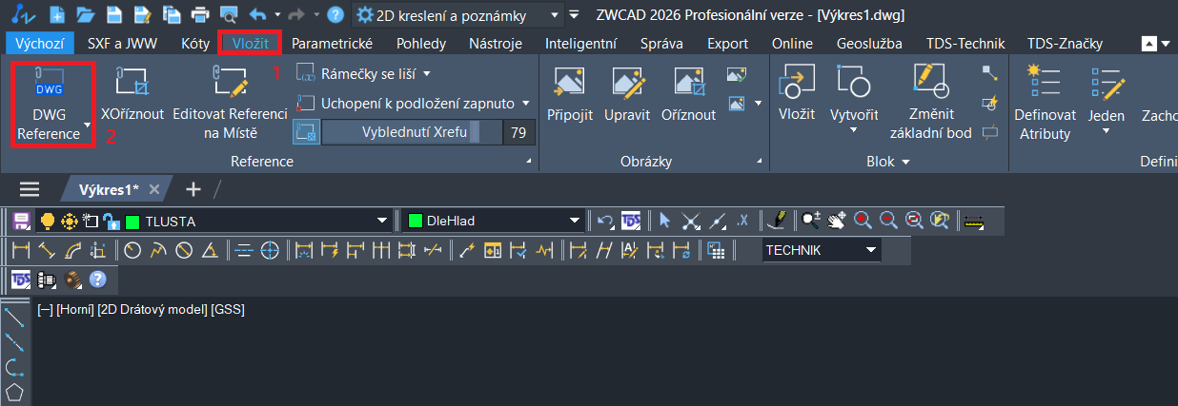Open the DleHlad color dropdown

pos(576,221)
